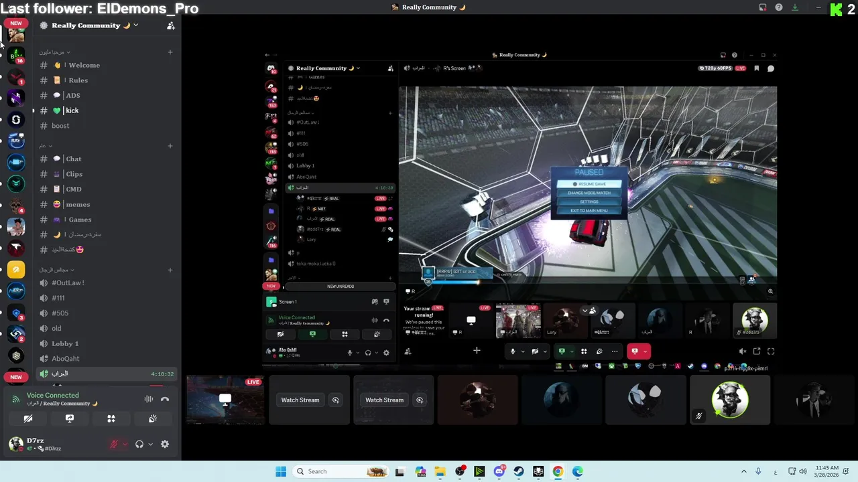
Task: Click taskbar Search box
Action: 341,471
